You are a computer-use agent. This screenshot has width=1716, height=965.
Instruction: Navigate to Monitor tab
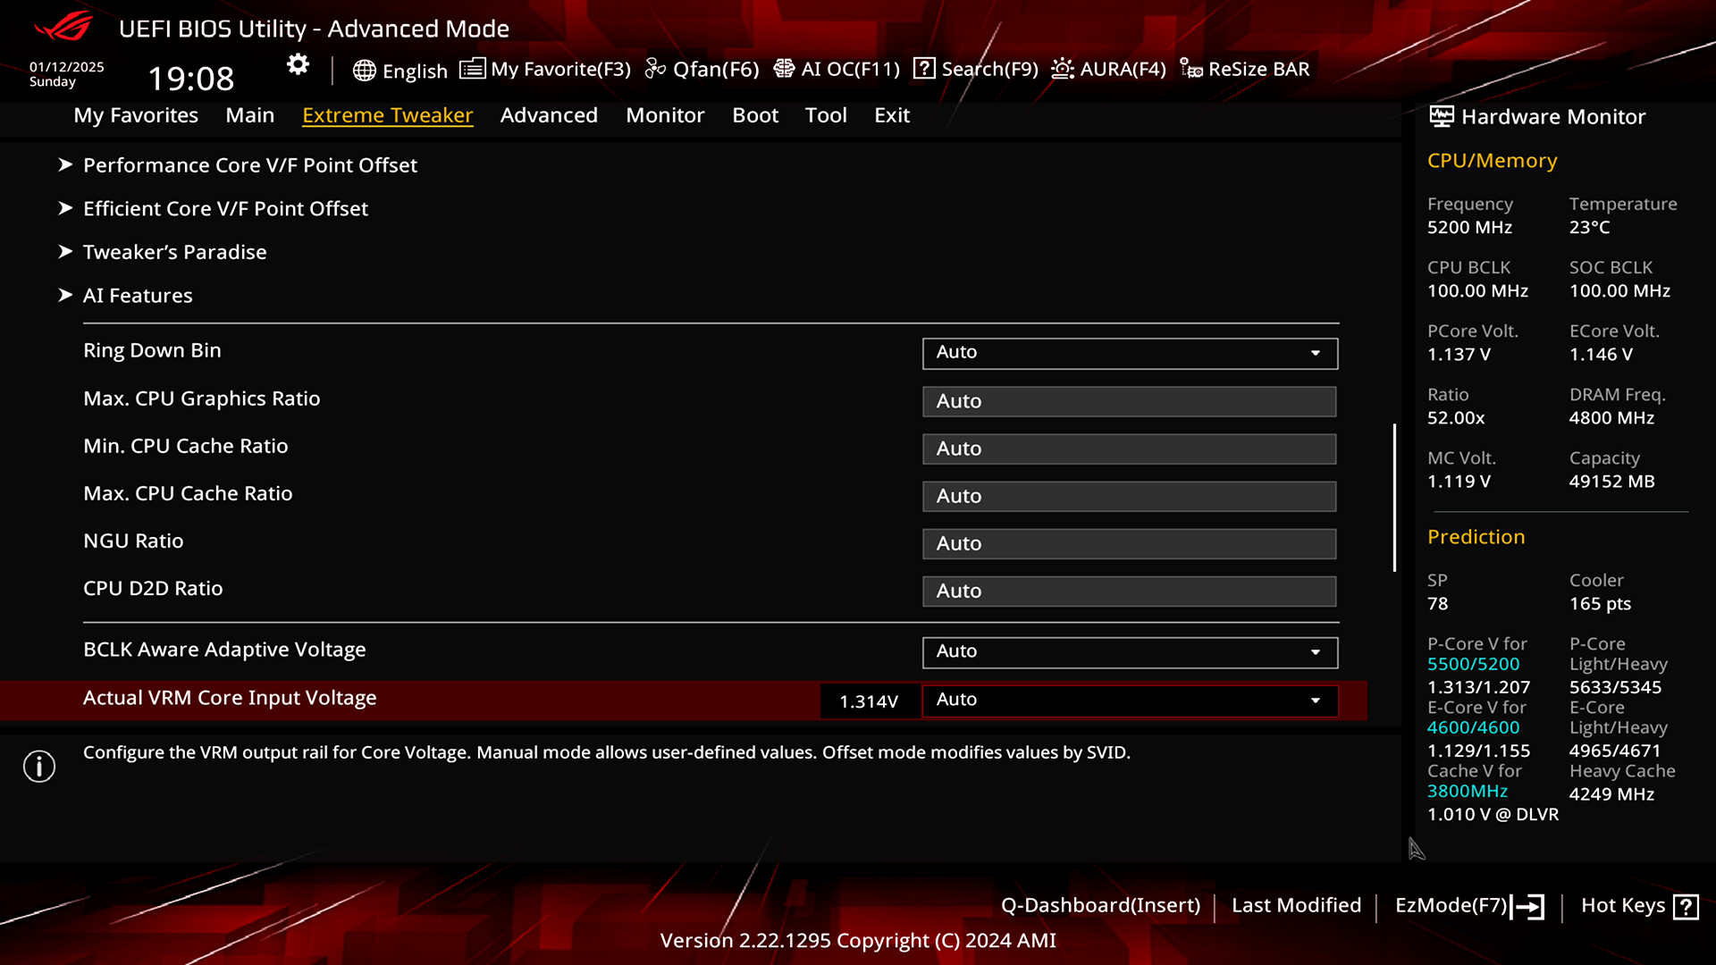(x=665, y=114)
